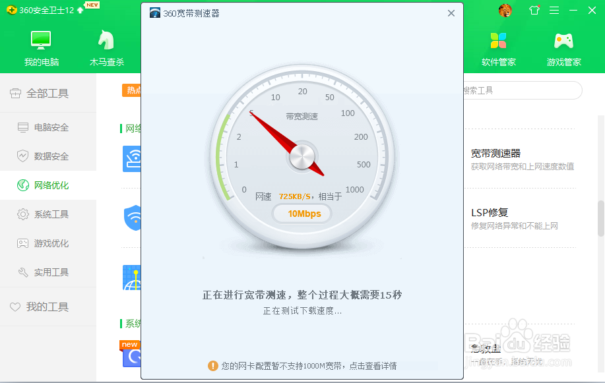Select 网络优化 category
This screenshot has width=605, height=383.
48,185
